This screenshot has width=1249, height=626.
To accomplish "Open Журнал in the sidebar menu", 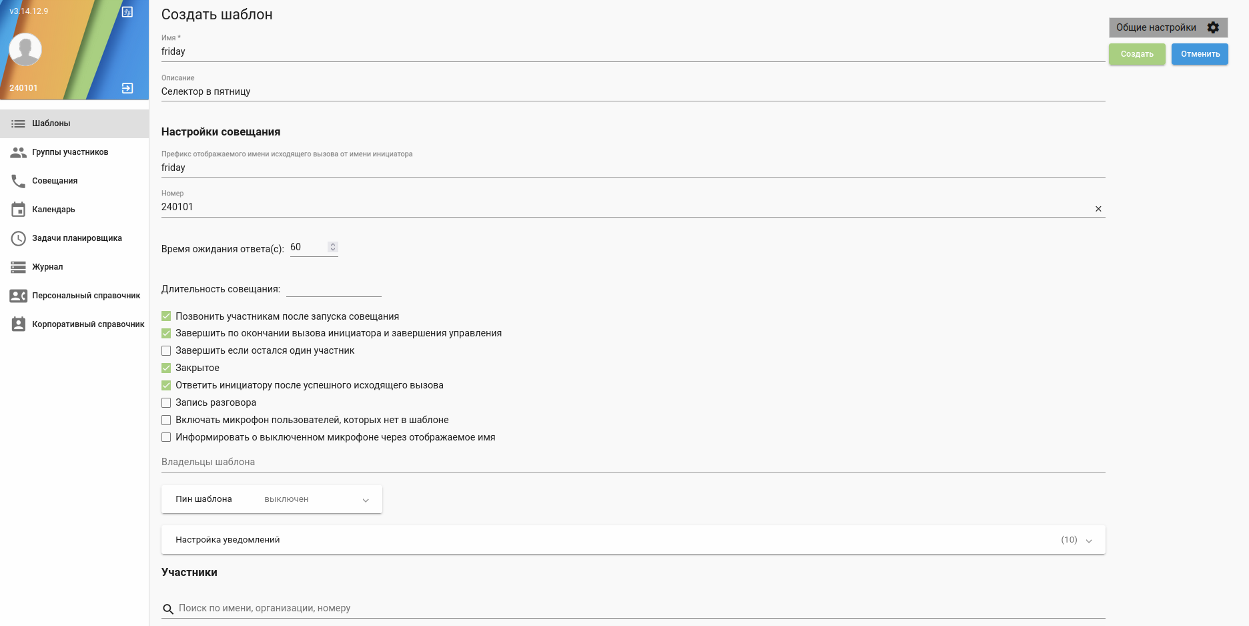I will click(x=47, y=267).
